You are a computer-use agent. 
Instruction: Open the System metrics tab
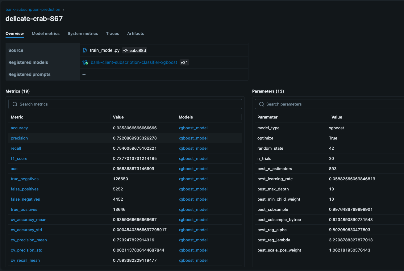[x=83, y=33]
